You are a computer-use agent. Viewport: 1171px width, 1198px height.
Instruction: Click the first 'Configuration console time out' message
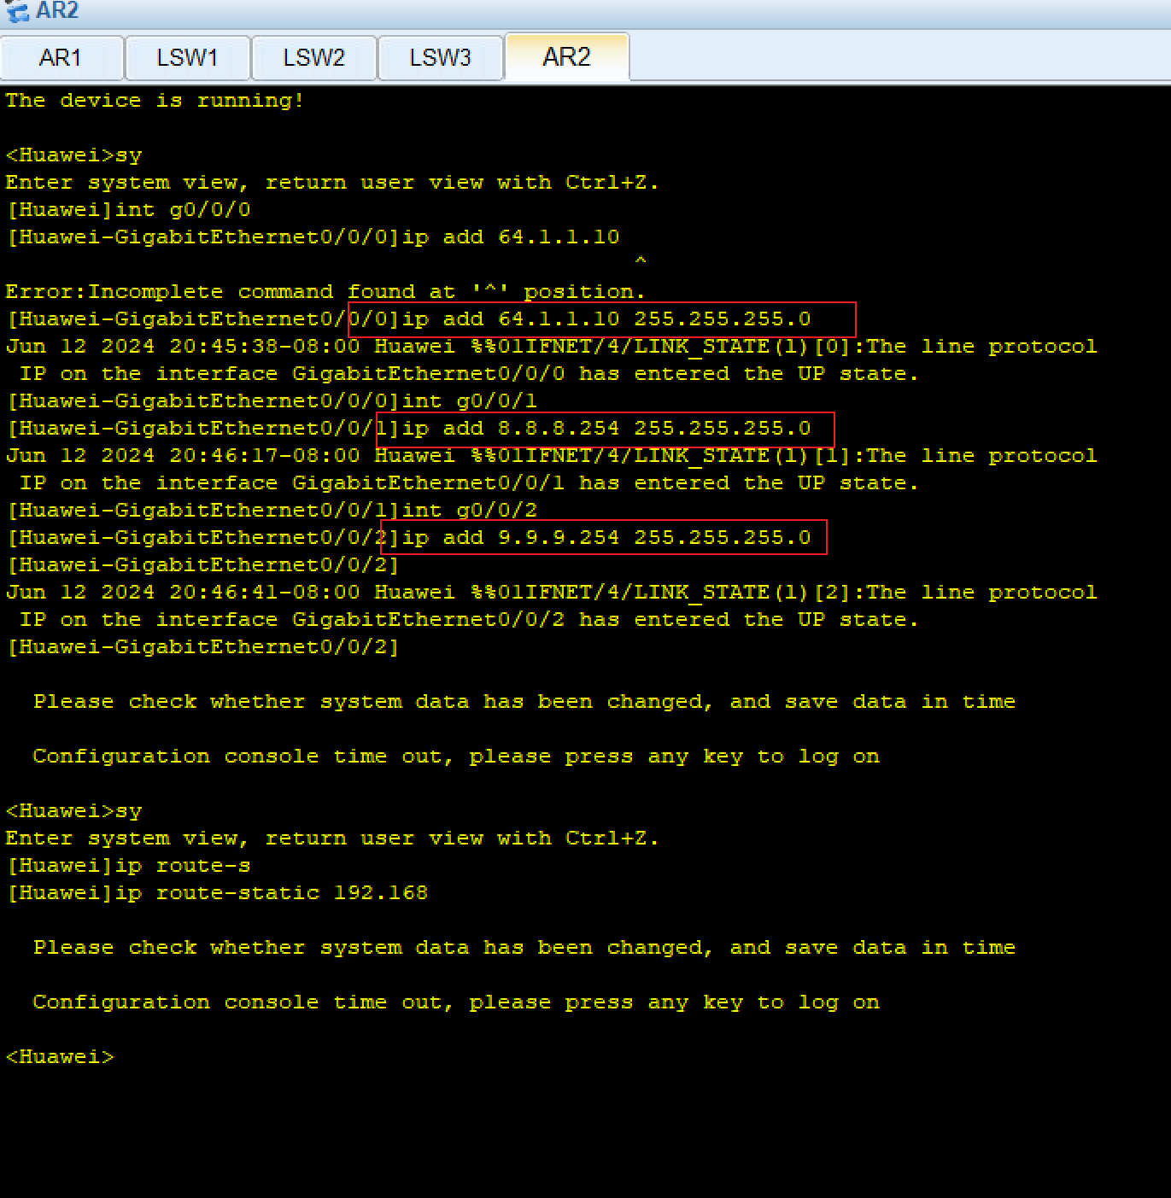(456, 757)
